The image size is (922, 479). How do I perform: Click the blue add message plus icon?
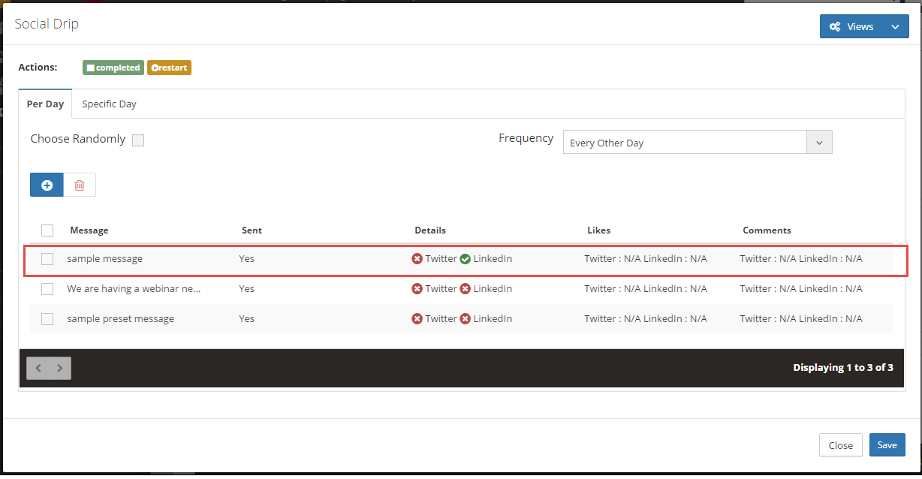(47, 185)
